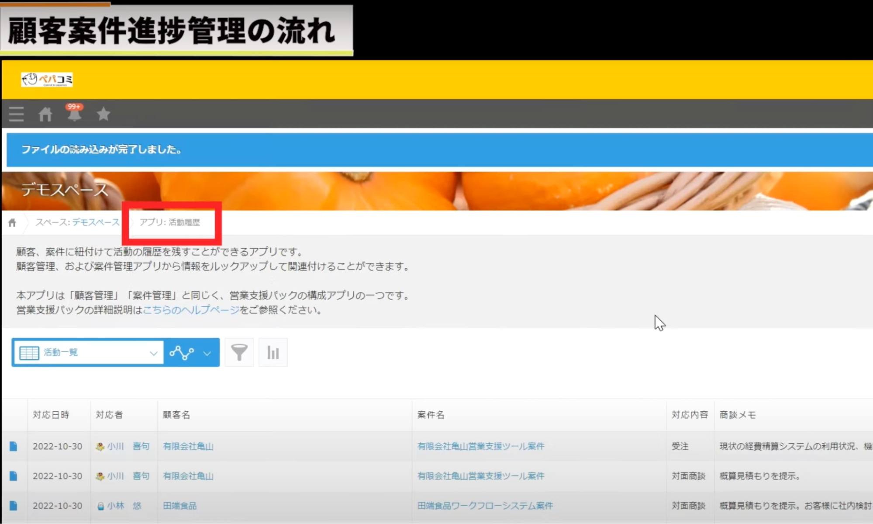Click デモスペース breadcrumb link
The width and height of the screenshot is (873, 524).
[x=96, y=222]
